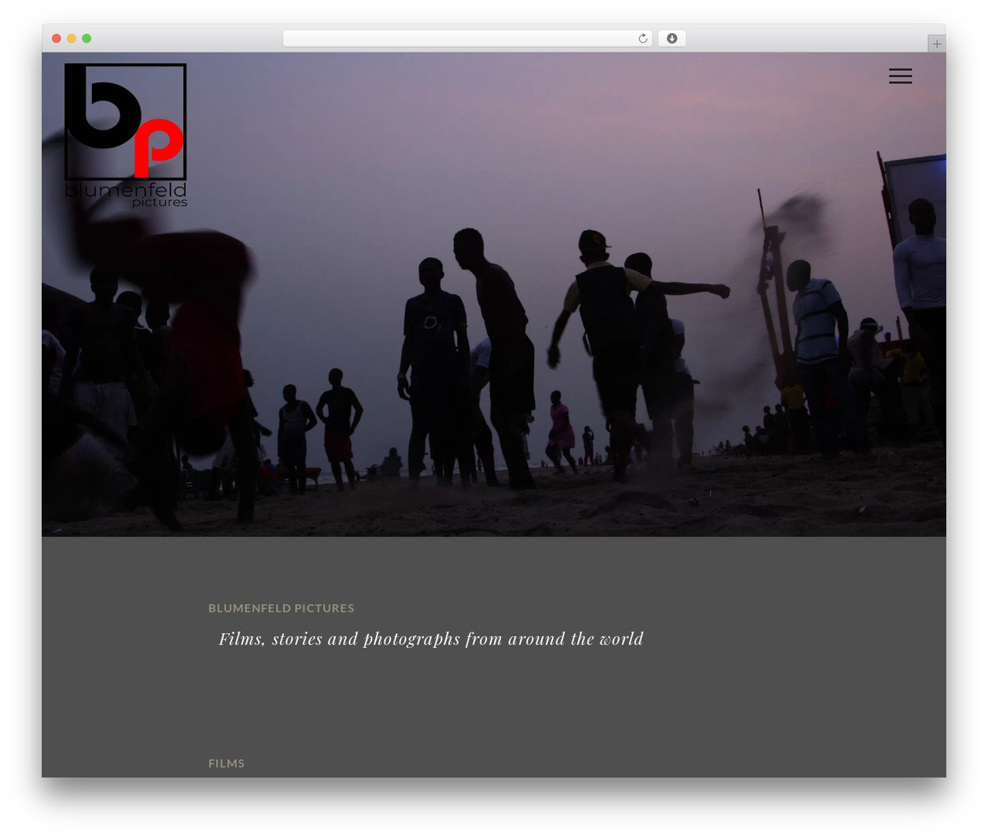The width and height of the screenshot is (988, 837).
Task: Maximize the window with the green button
Action: point(86,39)
